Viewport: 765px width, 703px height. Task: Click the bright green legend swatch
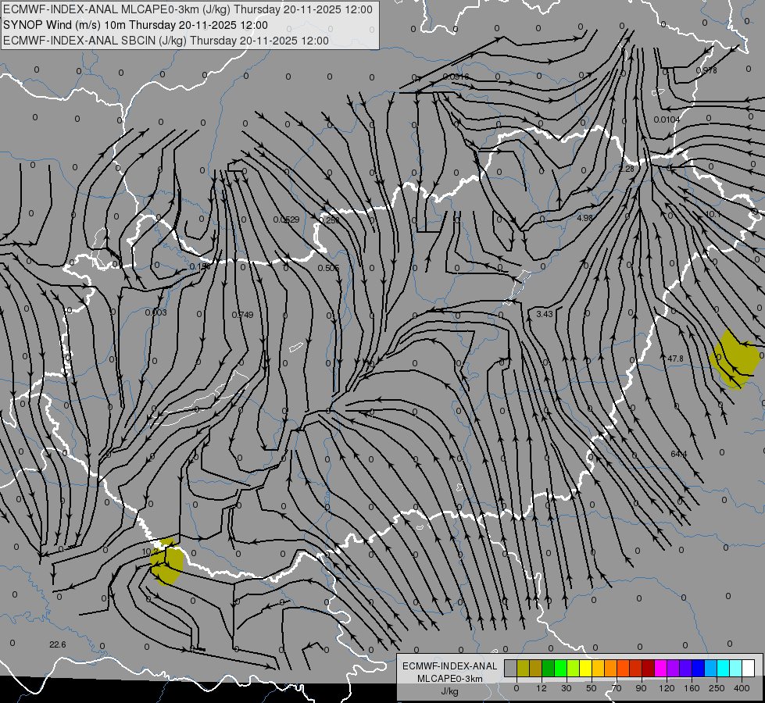click(x=560, y=668)
